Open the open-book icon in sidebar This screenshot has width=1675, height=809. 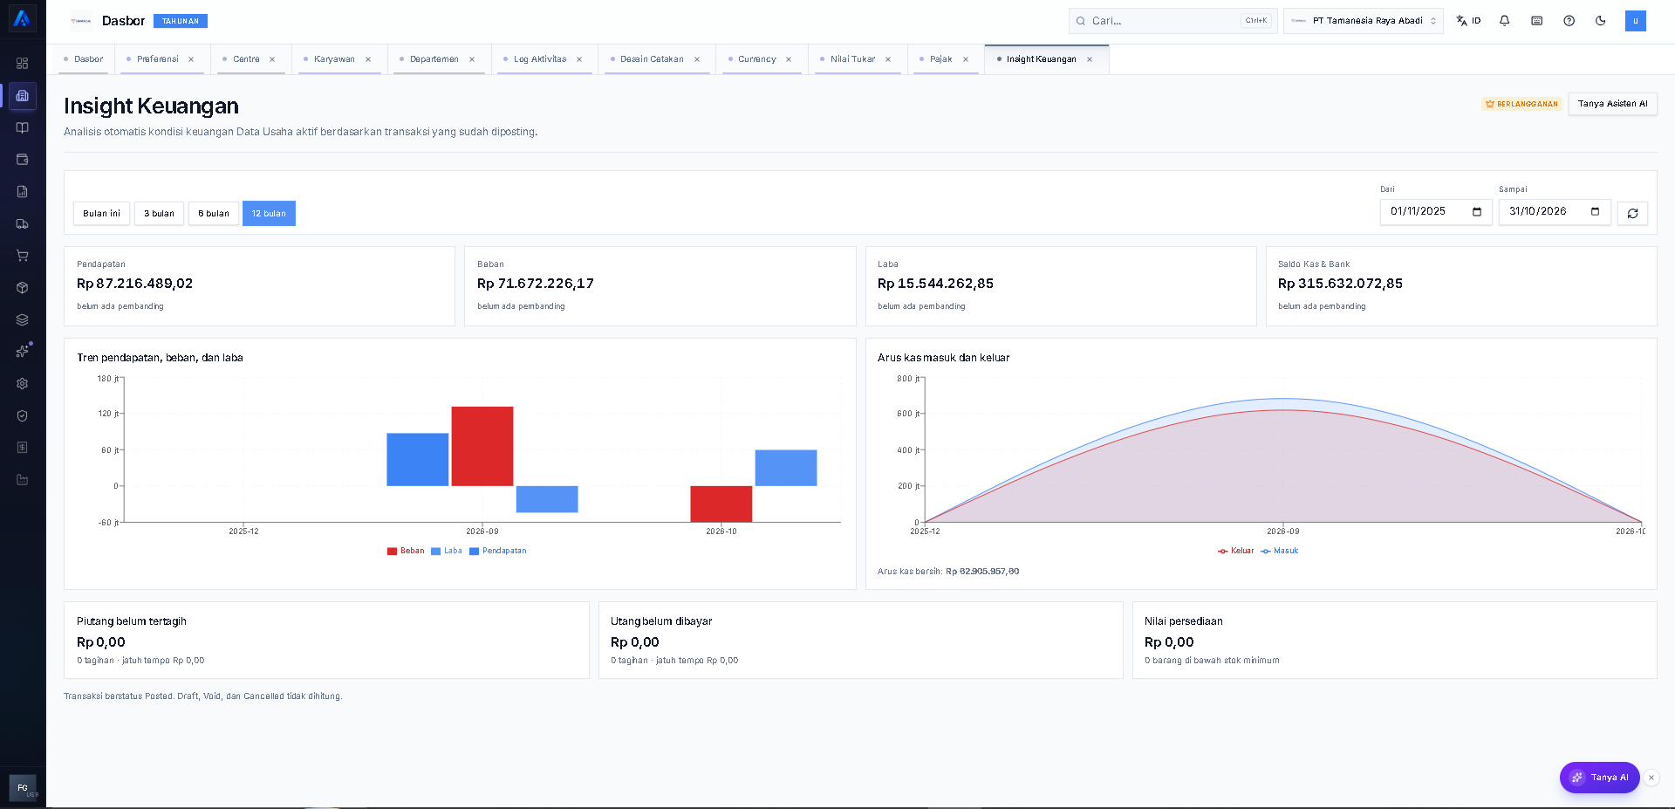[23, 127]
